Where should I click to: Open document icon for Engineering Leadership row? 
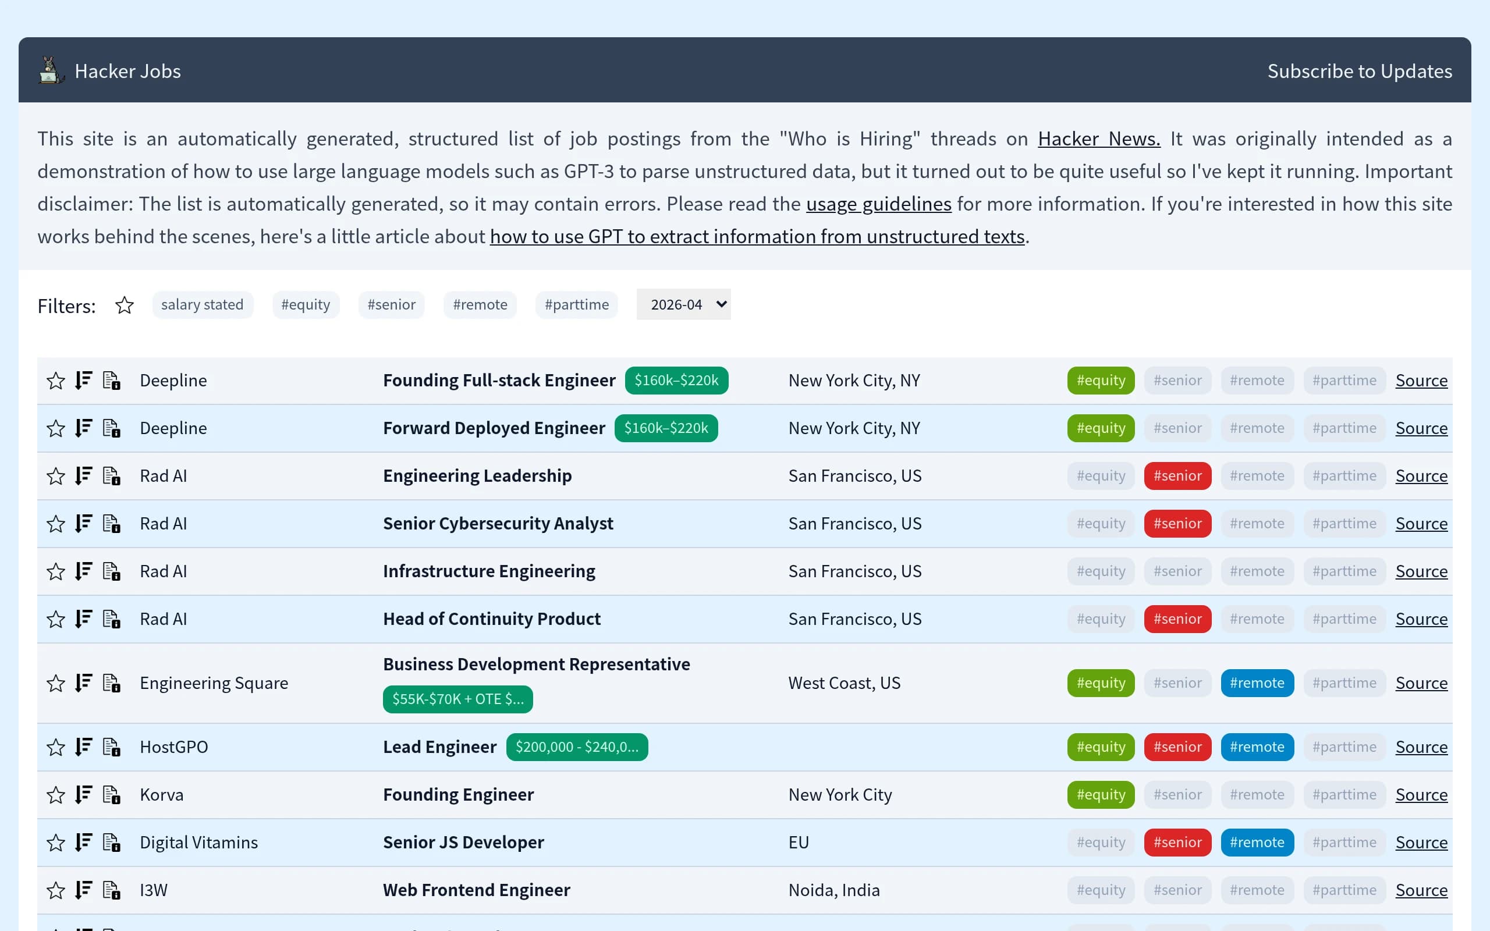tap(111, 476)
